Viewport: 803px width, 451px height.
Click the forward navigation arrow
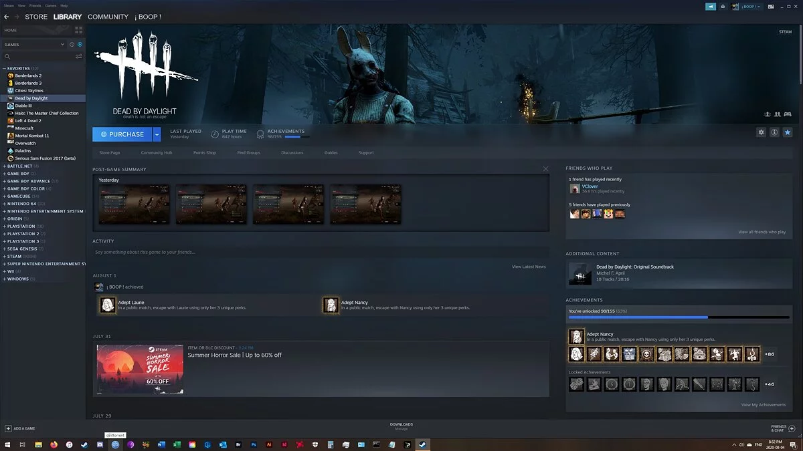(16, 17)
